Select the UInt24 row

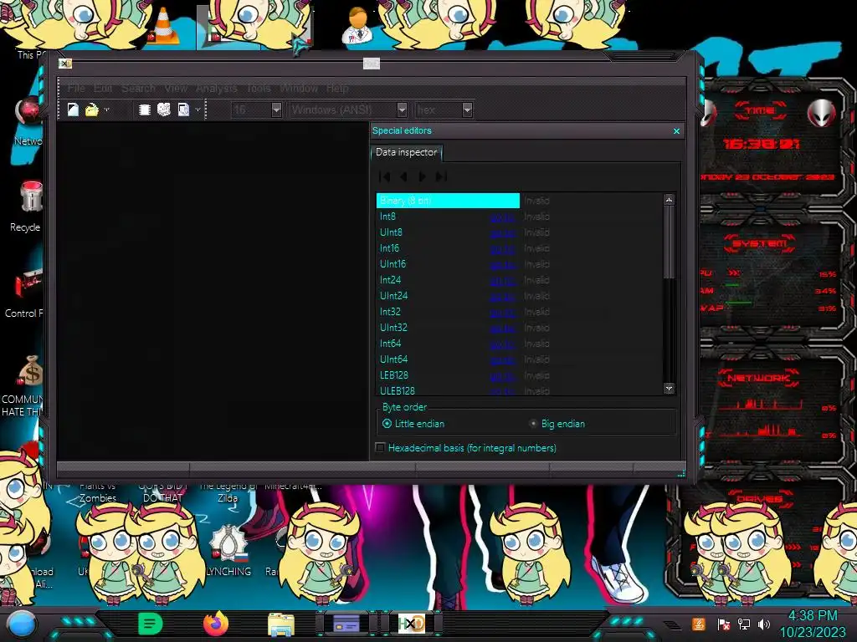tap(519, 296)
